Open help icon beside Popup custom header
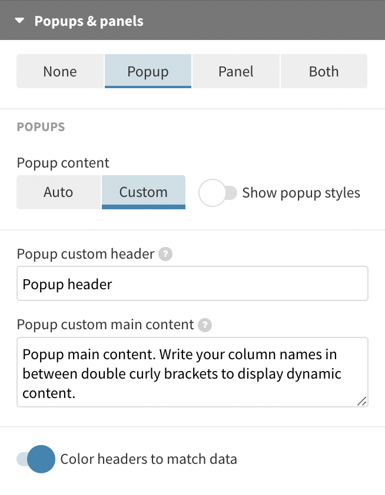 coord(165,254)
